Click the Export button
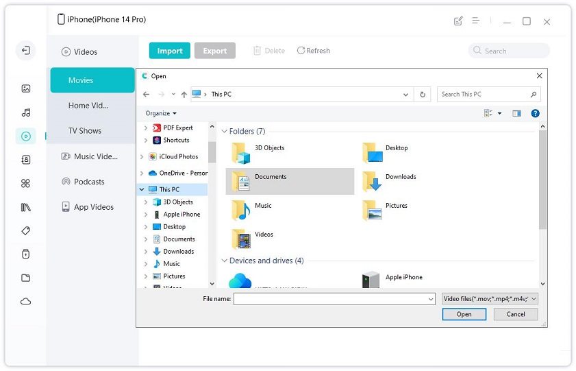Screen dimensions: 576x371 pyautogui.click(x=215, y=51)
